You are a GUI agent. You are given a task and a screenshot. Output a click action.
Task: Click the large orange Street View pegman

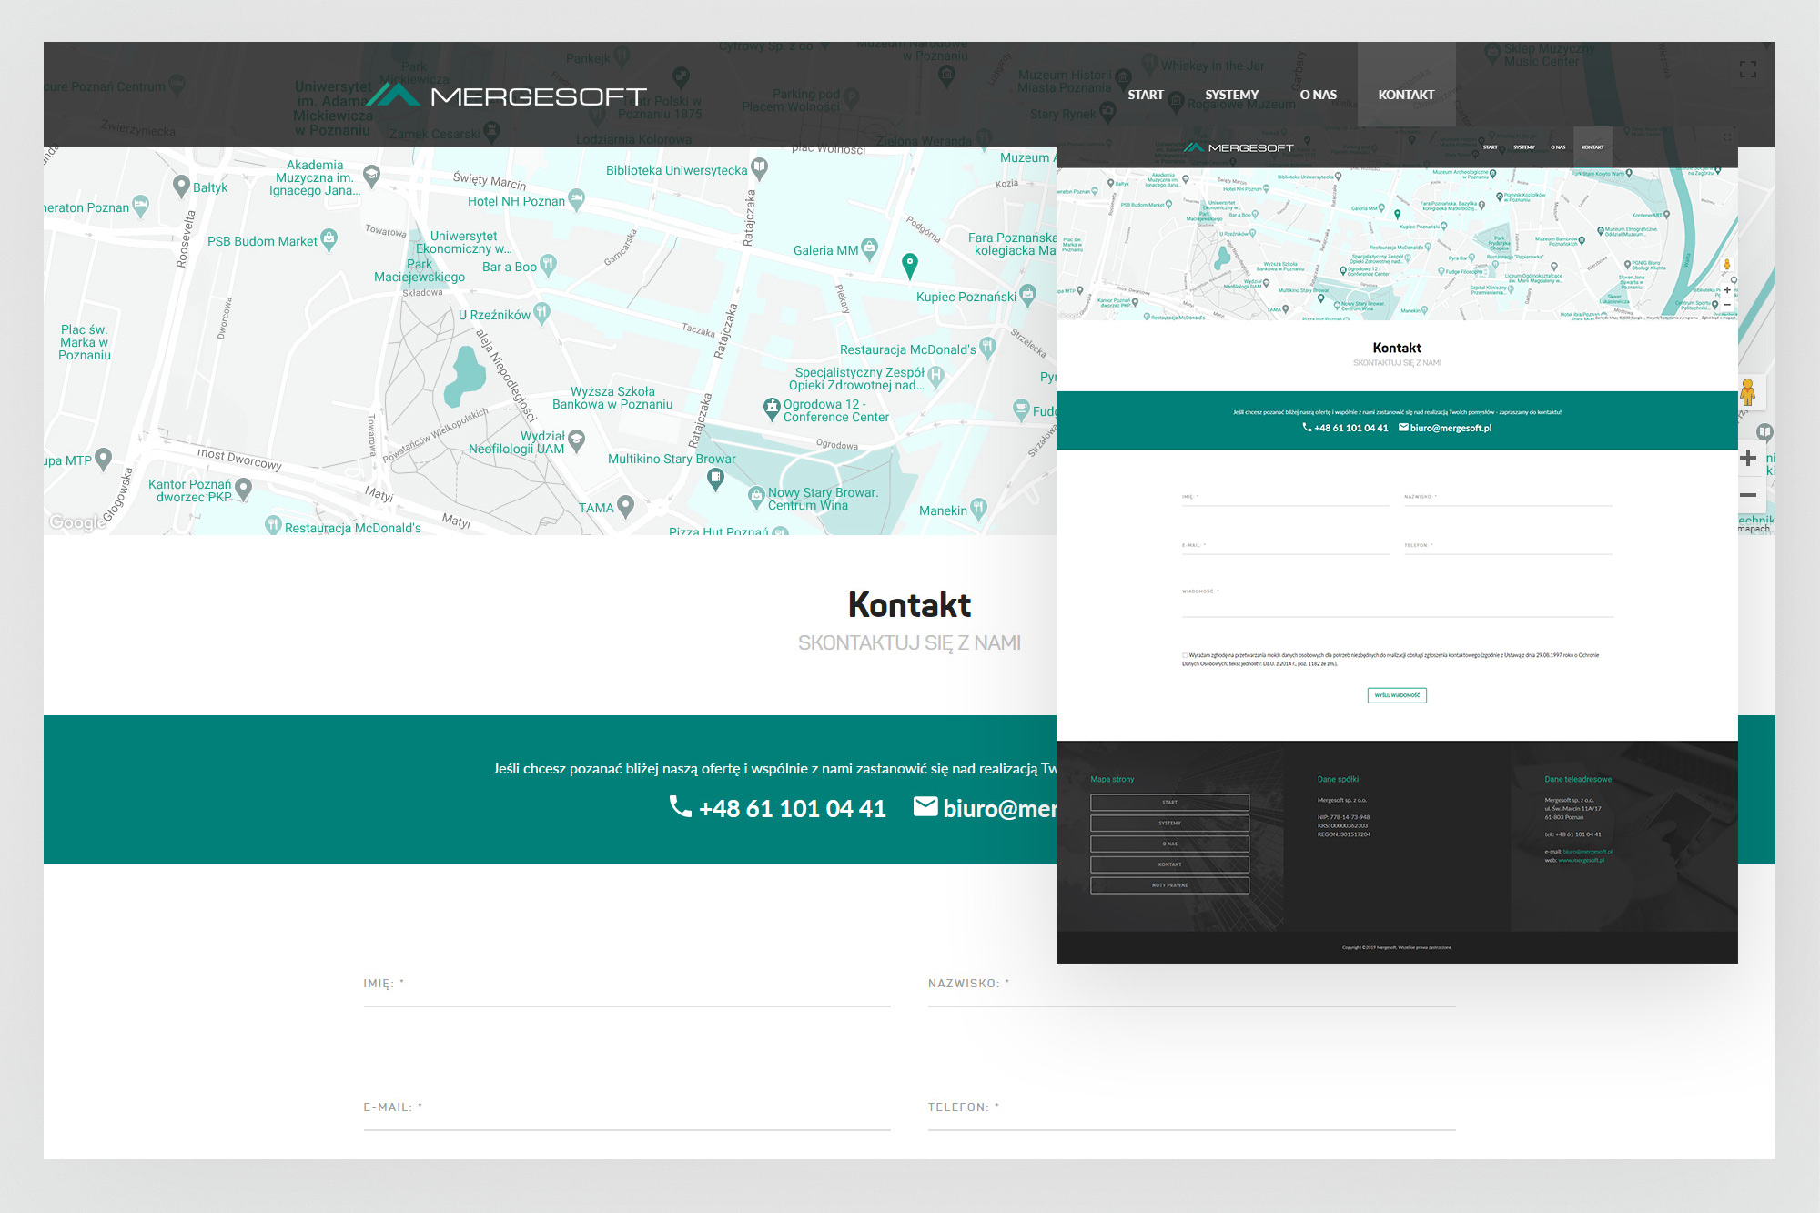click(x=1747, y=393)
